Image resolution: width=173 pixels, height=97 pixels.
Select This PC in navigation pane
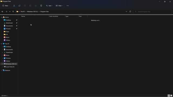[x=7, y=44]
